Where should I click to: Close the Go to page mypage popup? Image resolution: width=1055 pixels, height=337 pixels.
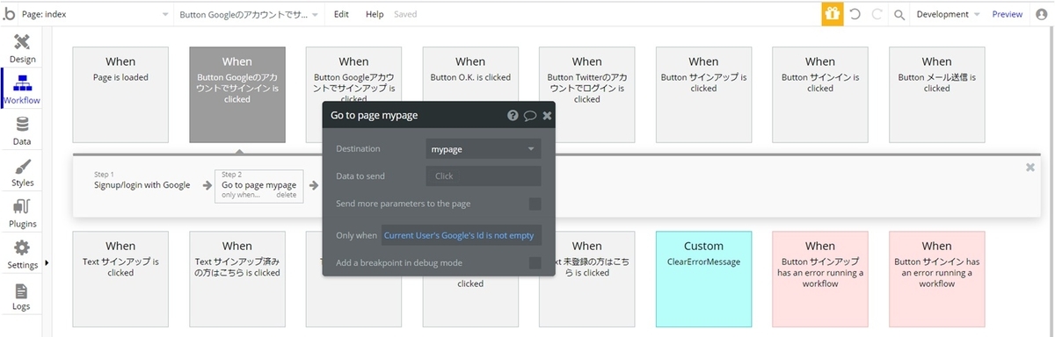click(x=547, y=115)
